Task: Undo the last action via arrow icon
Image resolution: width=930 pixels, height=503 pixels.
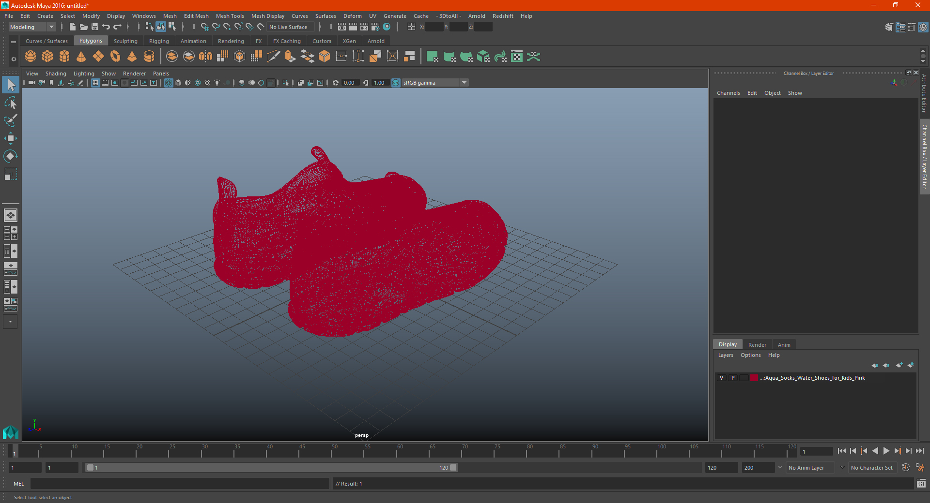Action: pos(106,27)
